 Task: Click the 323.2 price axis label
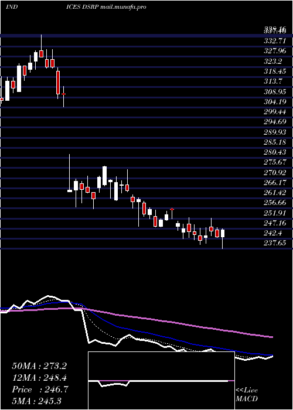coord(273,61)
